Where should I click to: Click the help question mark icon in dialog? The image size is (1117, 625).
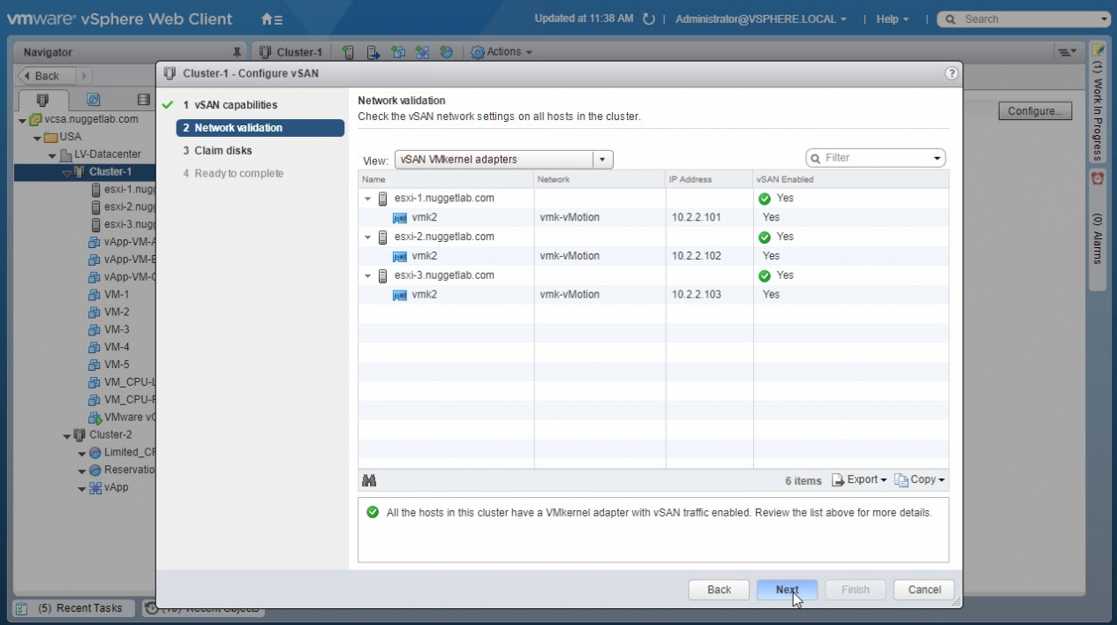click(x=951, y=73)
